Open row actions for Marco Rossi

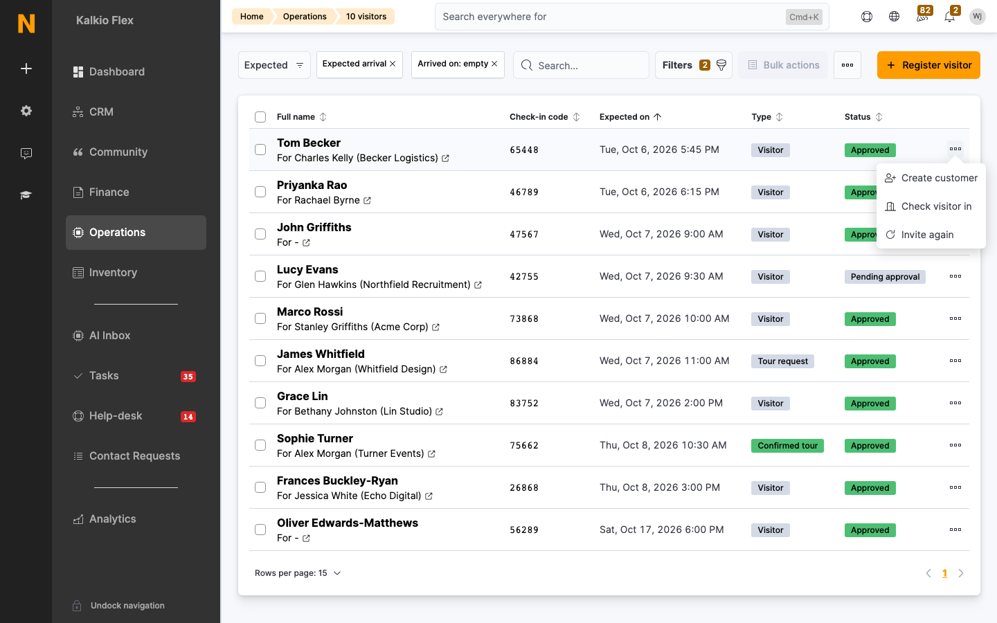(955, 318)
